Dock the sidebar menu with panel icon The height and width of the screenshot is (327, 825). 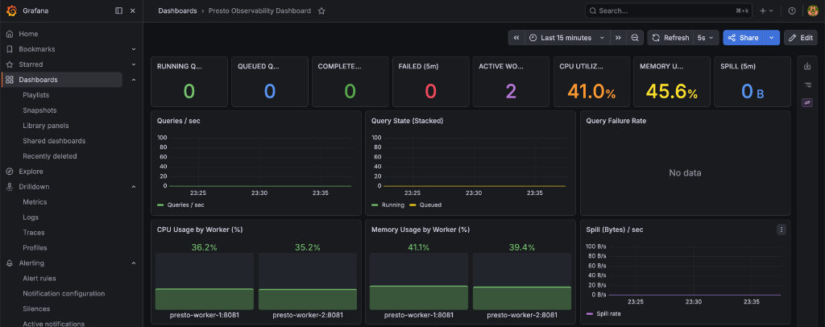pos(119,10)
